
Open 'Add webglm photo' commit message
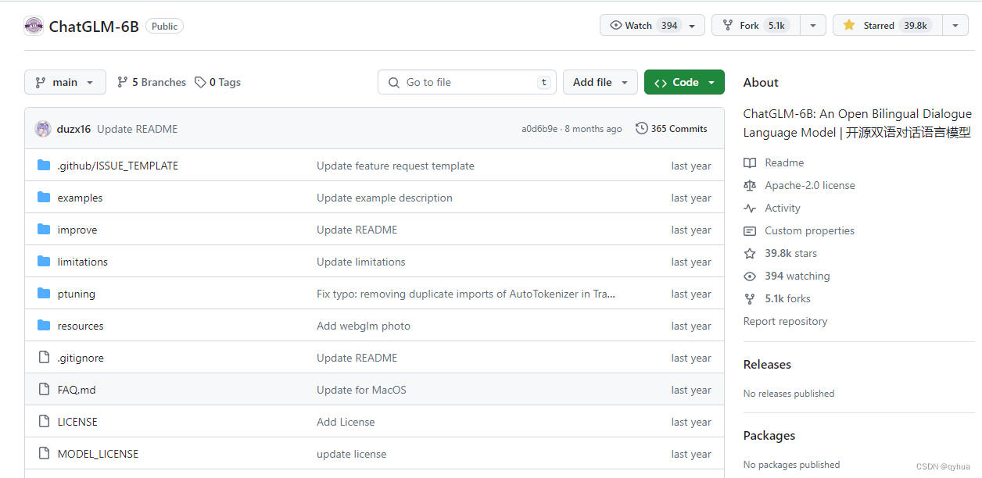click(x=364, y=326)
